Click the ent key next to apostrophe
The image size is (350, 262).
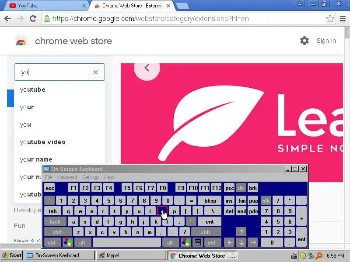210,222
